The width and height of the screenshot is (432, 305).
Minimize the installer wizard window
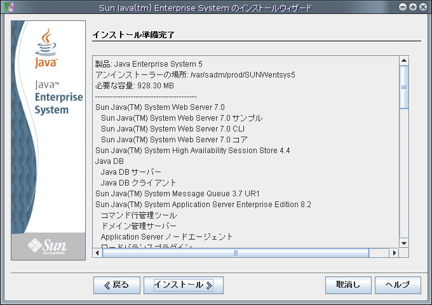(x=403, y=7)
